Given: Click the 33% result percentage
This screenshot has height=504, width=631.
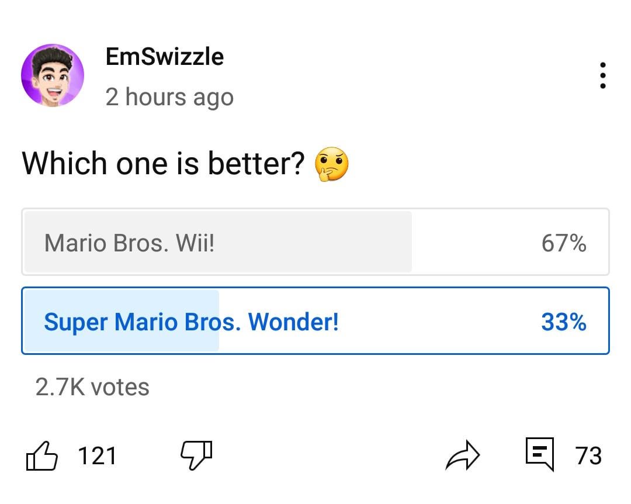Looking at the screenshot, I should coord(563,322).
